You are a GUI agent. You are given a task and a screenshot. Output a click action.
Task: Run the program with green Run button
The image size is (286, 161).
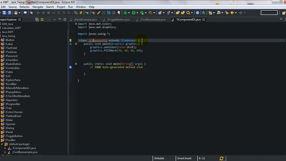134,13
